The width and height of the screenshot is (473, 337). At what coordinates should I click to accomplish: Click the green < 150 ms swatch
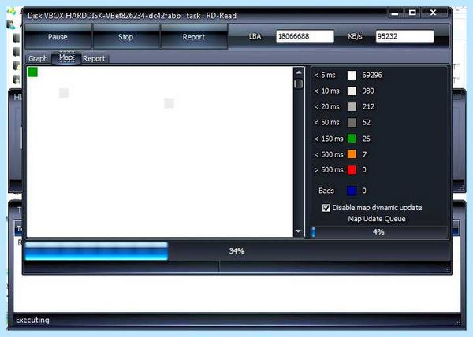(352, 139)
